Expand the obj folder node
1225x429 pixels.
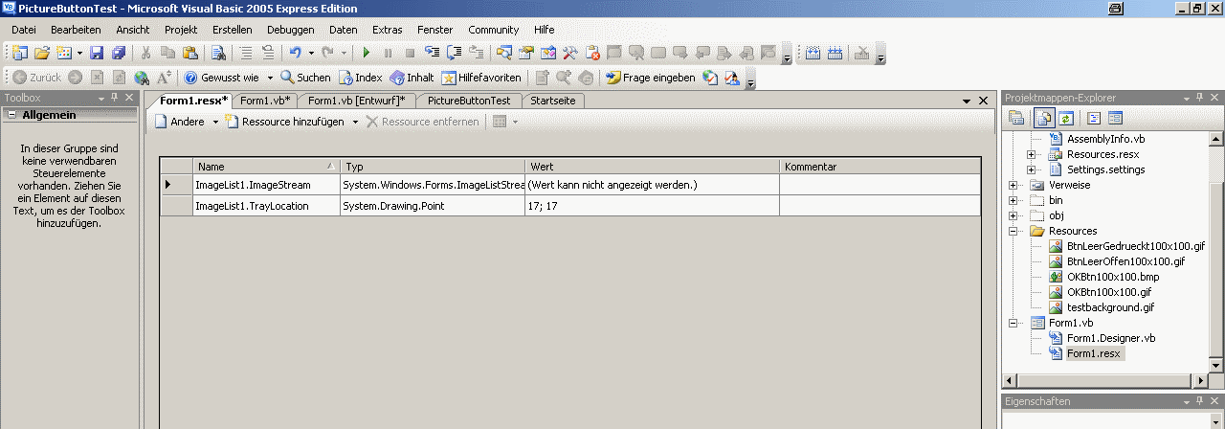(1013, 215)
